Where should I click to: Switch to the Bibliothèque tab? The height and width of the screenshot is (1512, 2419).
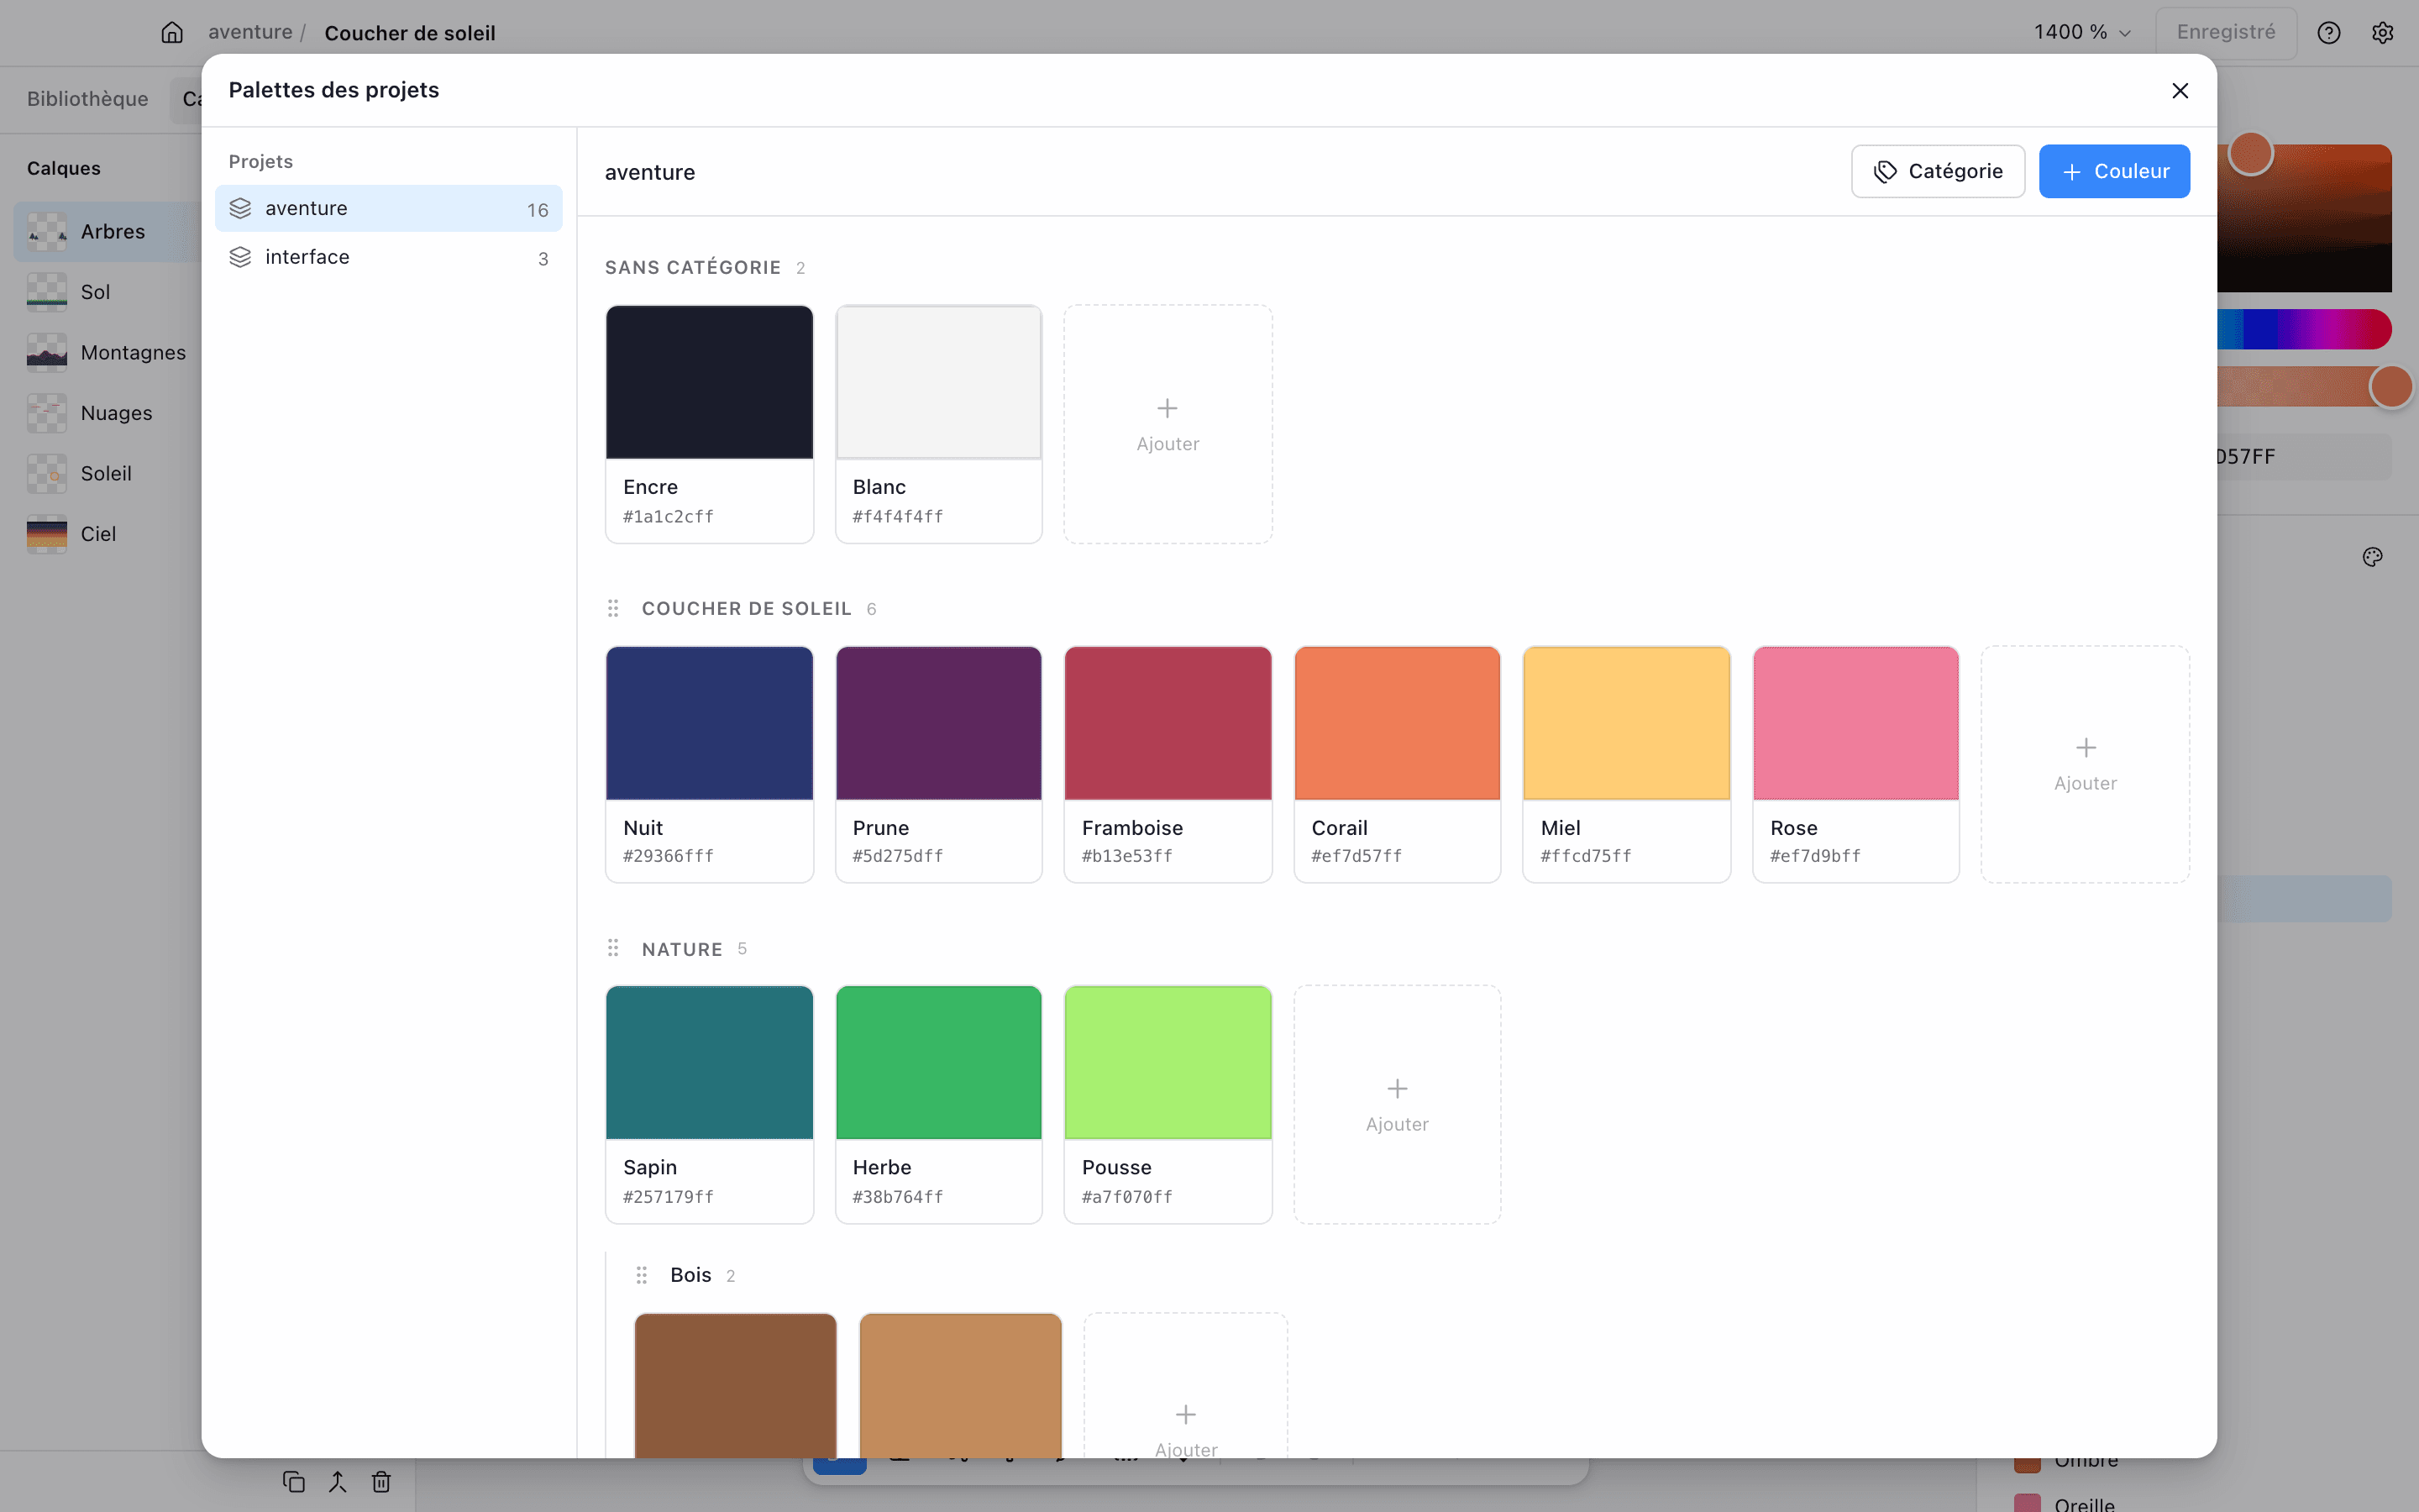click(88, 99)
